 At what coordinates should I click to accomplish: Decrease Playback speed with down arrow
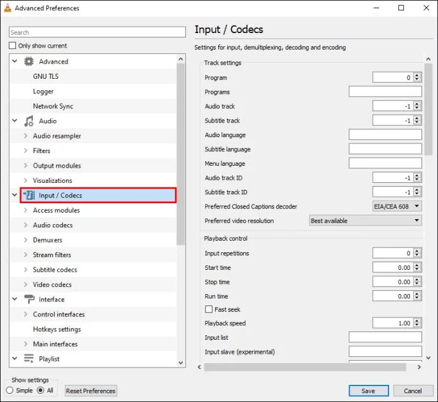[417, 325]
